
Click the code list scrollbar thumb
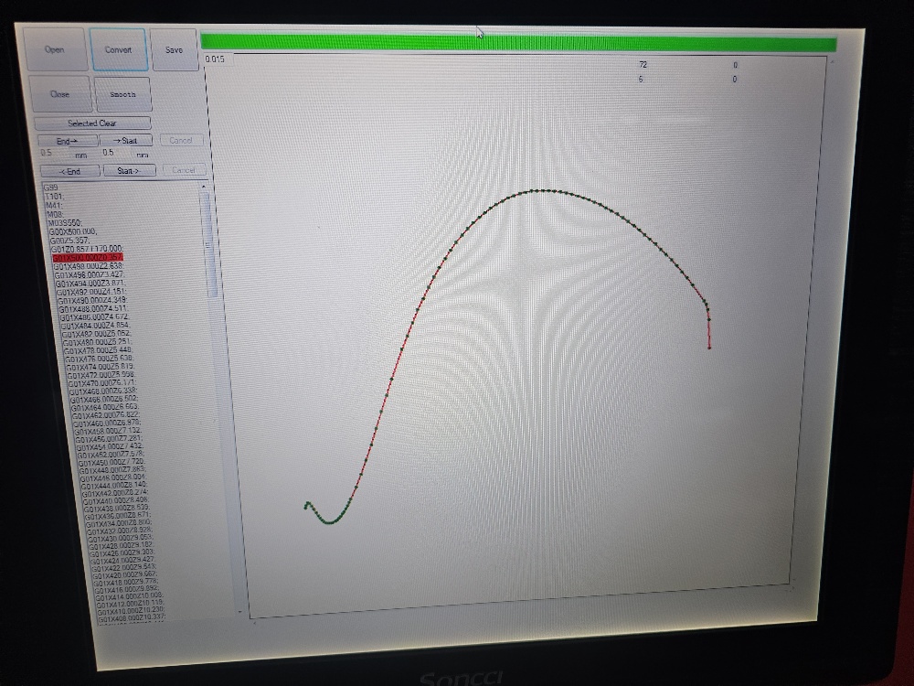(207, 245)
